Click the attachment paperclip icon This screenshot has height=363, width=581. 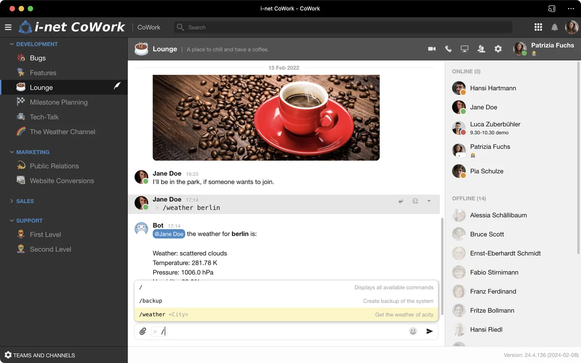pyautogui.click(x=143, y=332)
